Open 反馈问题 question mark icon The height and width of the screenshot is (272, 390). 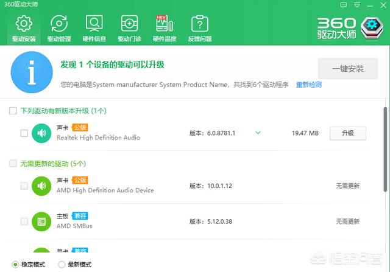[x=199, y=24]
